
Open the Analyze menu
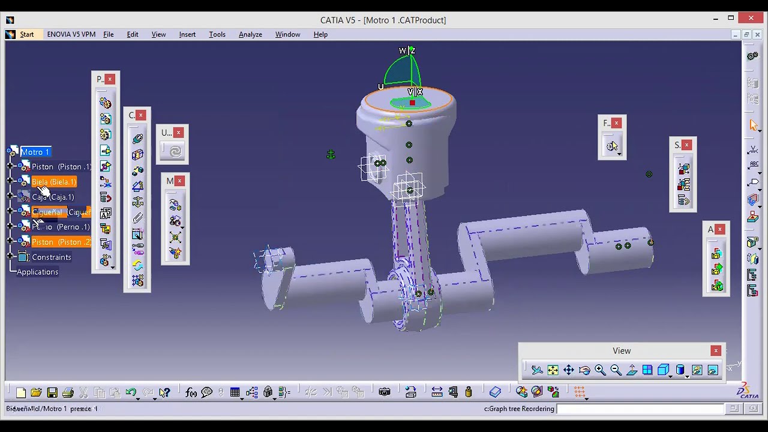click(250, 34)
